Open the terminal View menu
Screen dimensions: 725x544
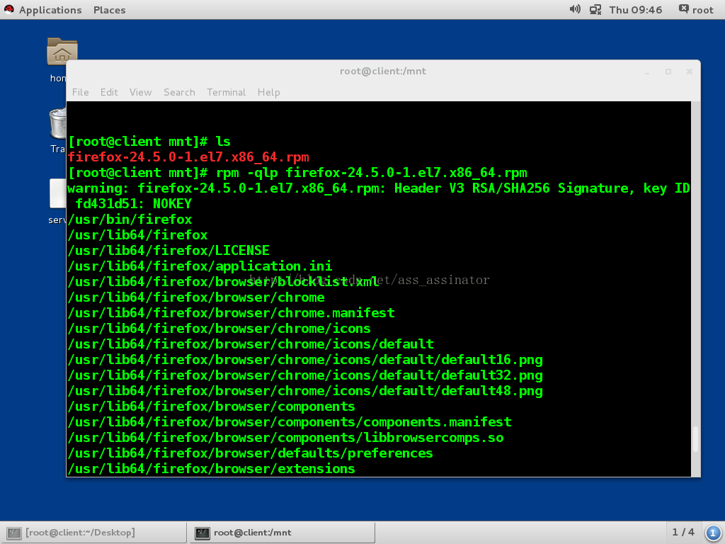(141, 92)
